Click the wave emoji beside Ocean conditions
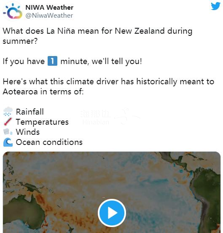The width and height of the screenshot is (223, 233). click(x=8, y=142)
